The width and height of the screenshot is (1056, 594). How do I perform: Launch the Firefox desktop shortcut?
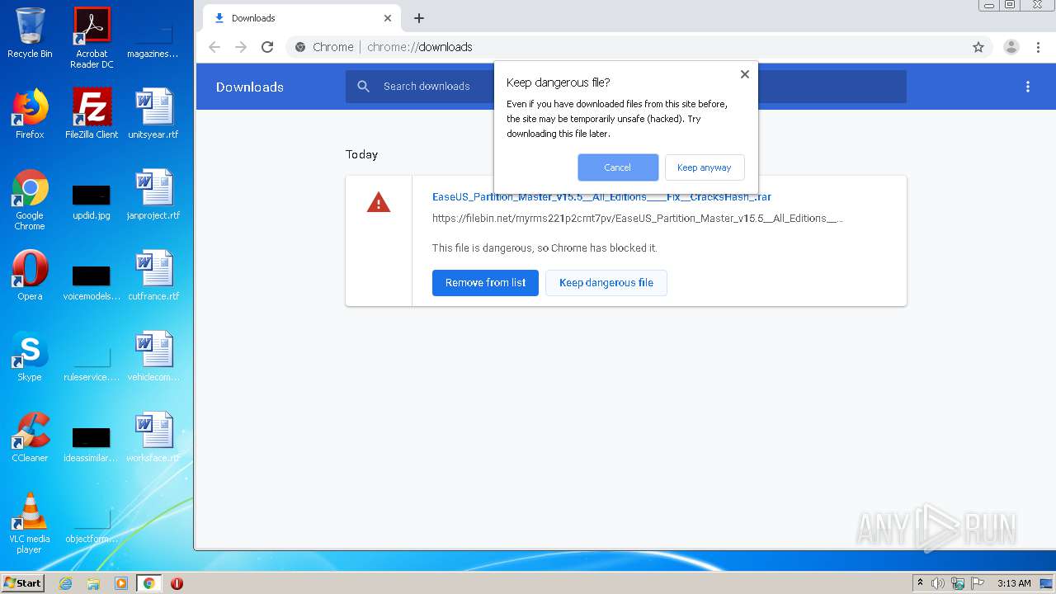[30, 113]
